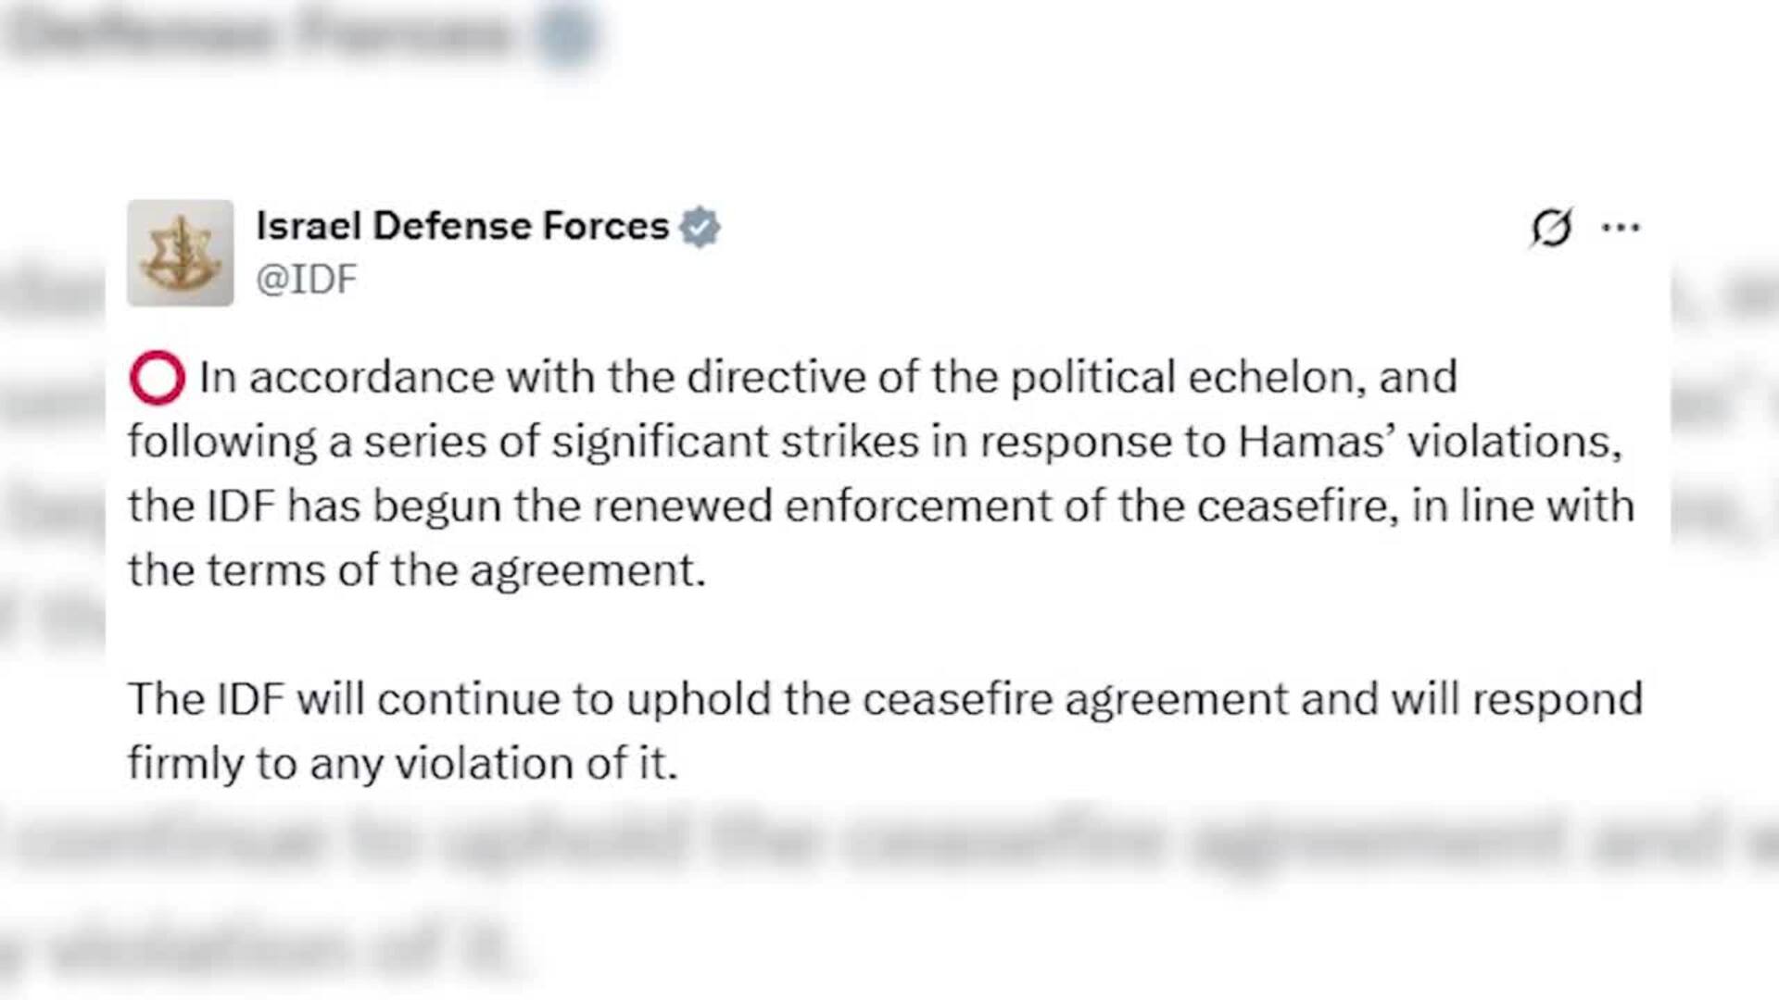Open the Israel Defense Forces display name
The height and width of the screenshot is (1000, 1779).
tap(462, 226)
